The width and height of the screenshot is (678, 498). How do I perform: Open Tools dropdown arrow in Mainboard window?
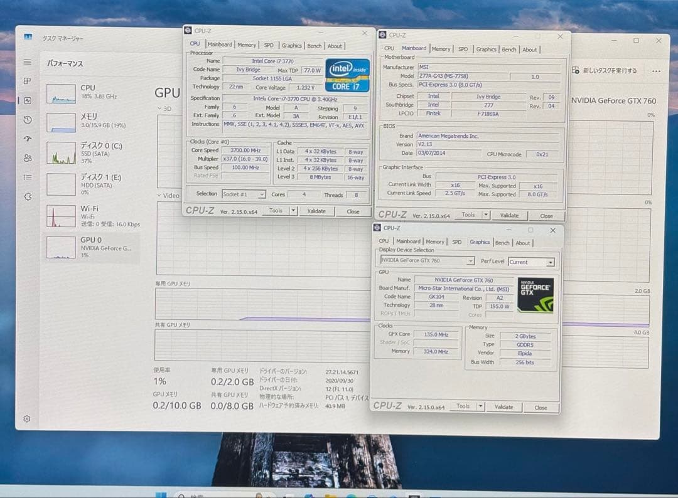(x=486, y=215)
